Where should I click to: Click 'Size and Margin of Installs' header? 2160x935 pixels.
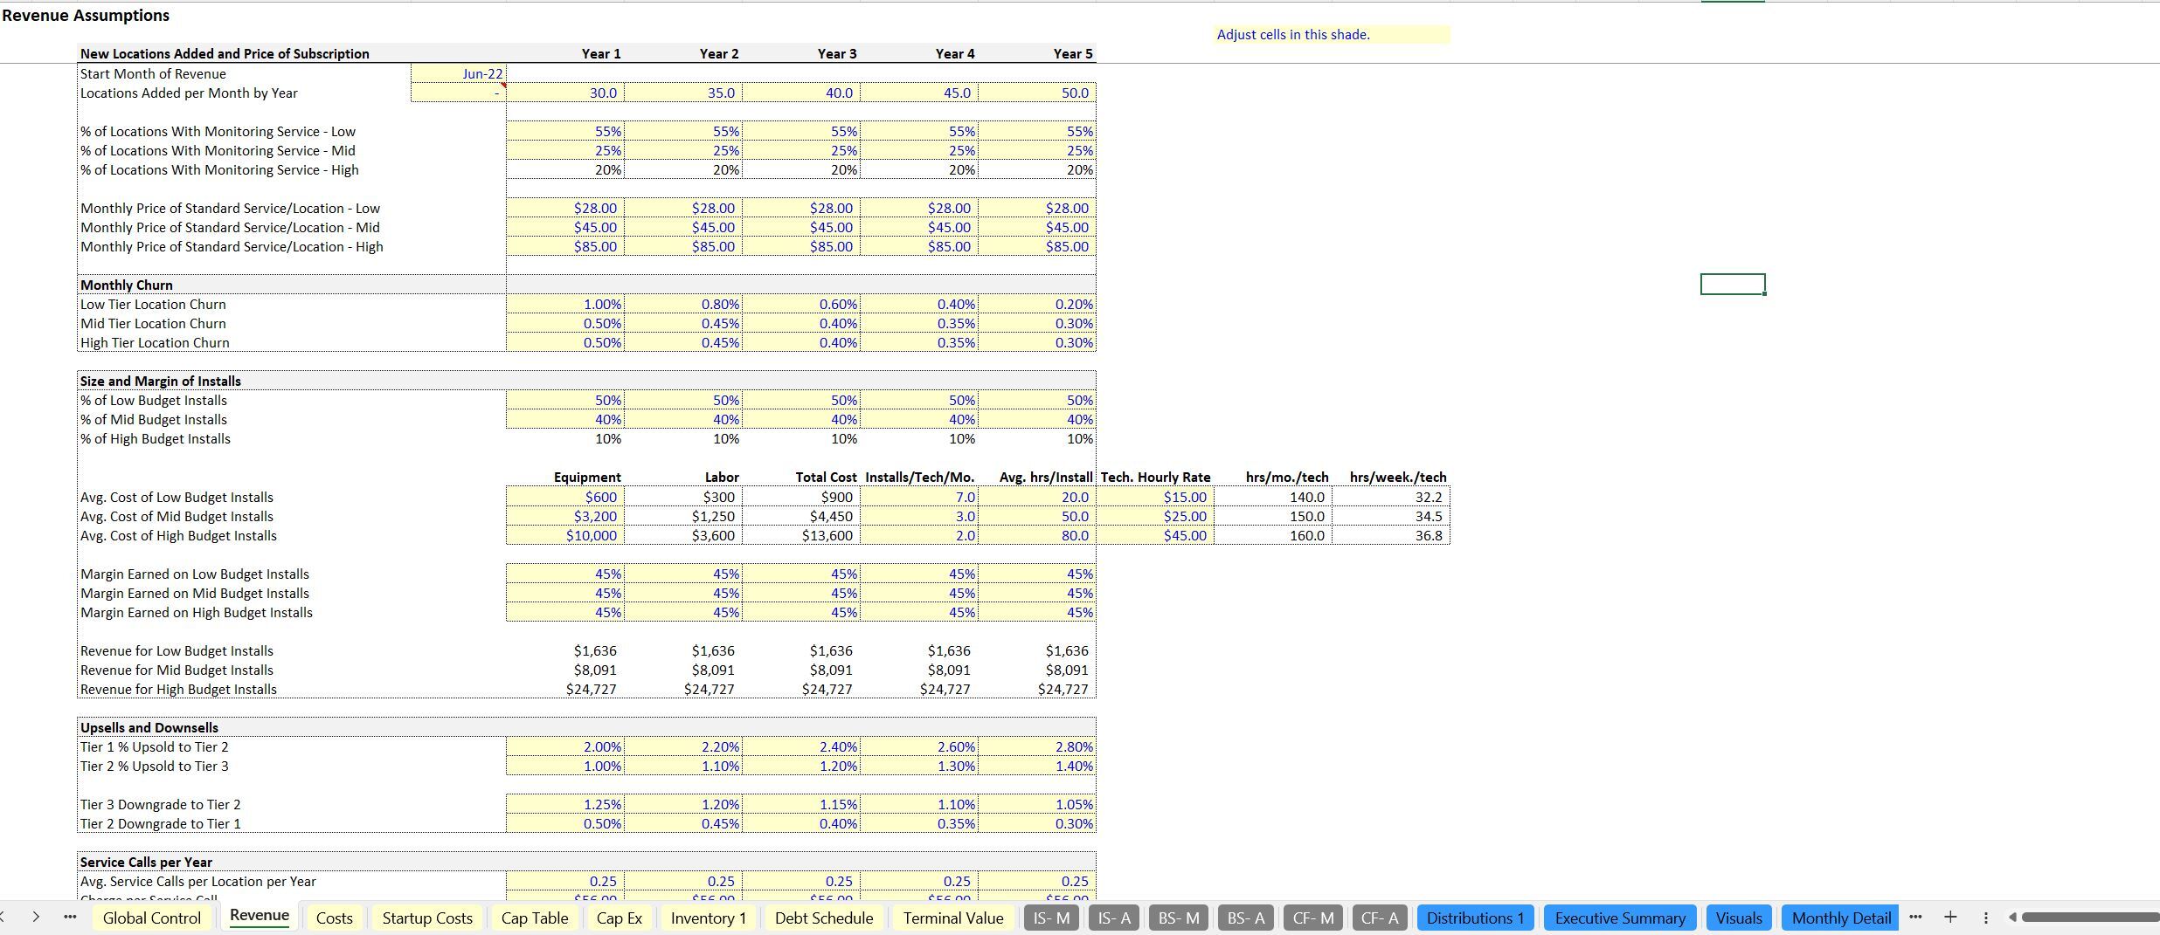coord(161,381)
